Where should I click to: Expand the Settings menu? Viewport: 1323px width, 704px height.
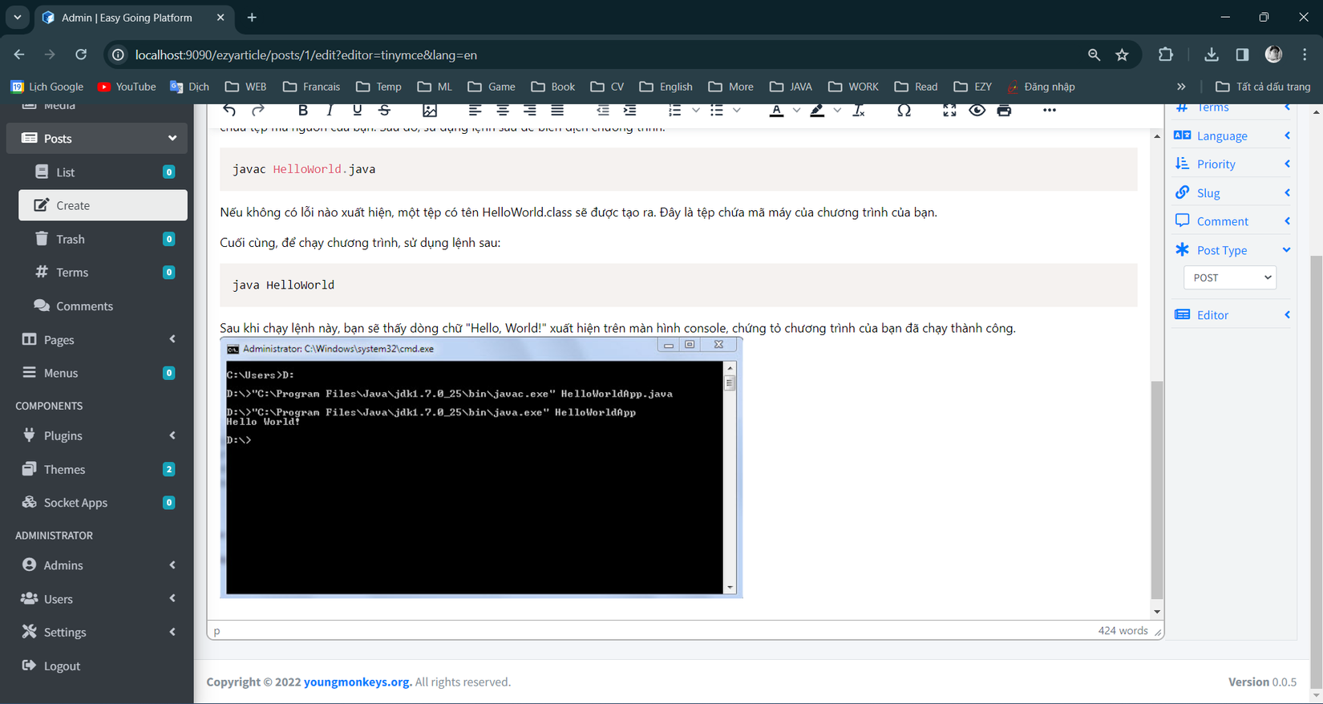pyautogui.click(x=97, y=632)
